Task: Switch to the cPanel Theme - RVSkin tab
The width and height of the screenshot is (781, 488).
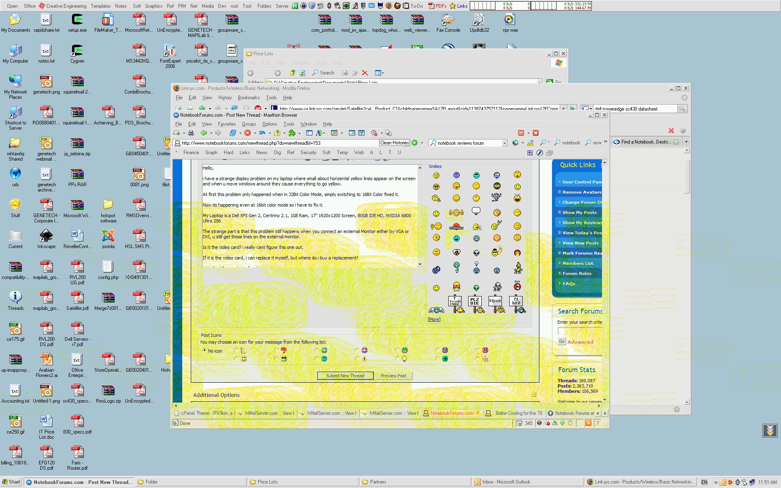Action: (x=203, y=413)
